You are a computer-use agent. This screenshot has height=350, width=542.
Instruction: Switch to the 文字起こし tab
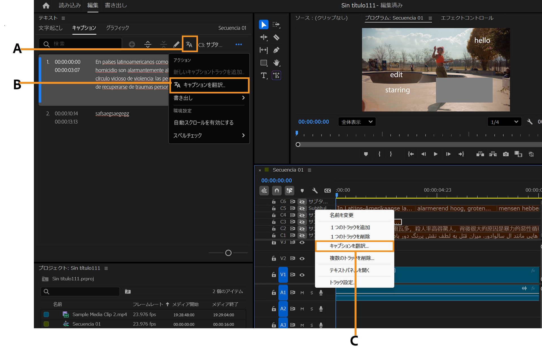[x=51, y=28]
